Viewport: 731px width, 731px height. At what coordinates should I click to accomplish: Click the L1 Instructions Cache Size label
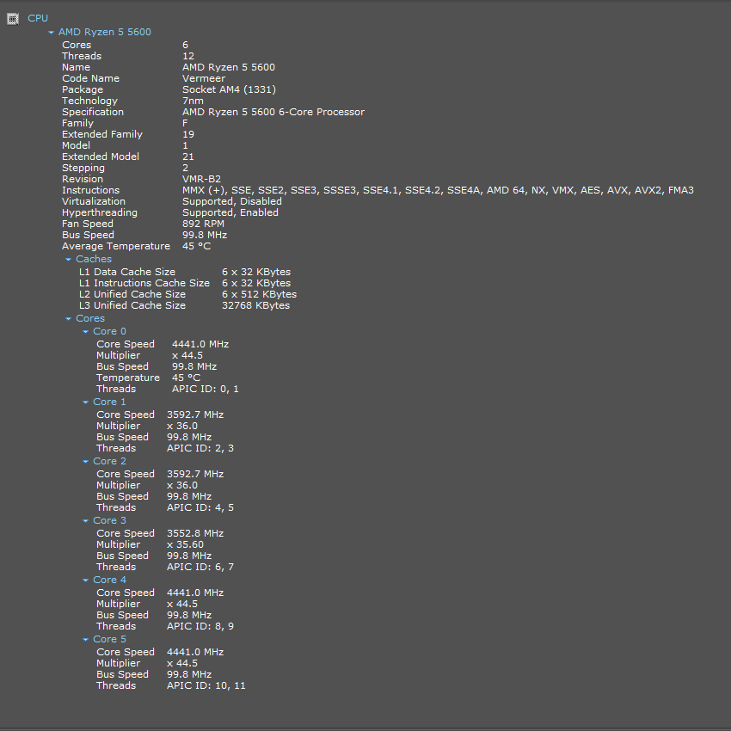[x=144, y=284]
